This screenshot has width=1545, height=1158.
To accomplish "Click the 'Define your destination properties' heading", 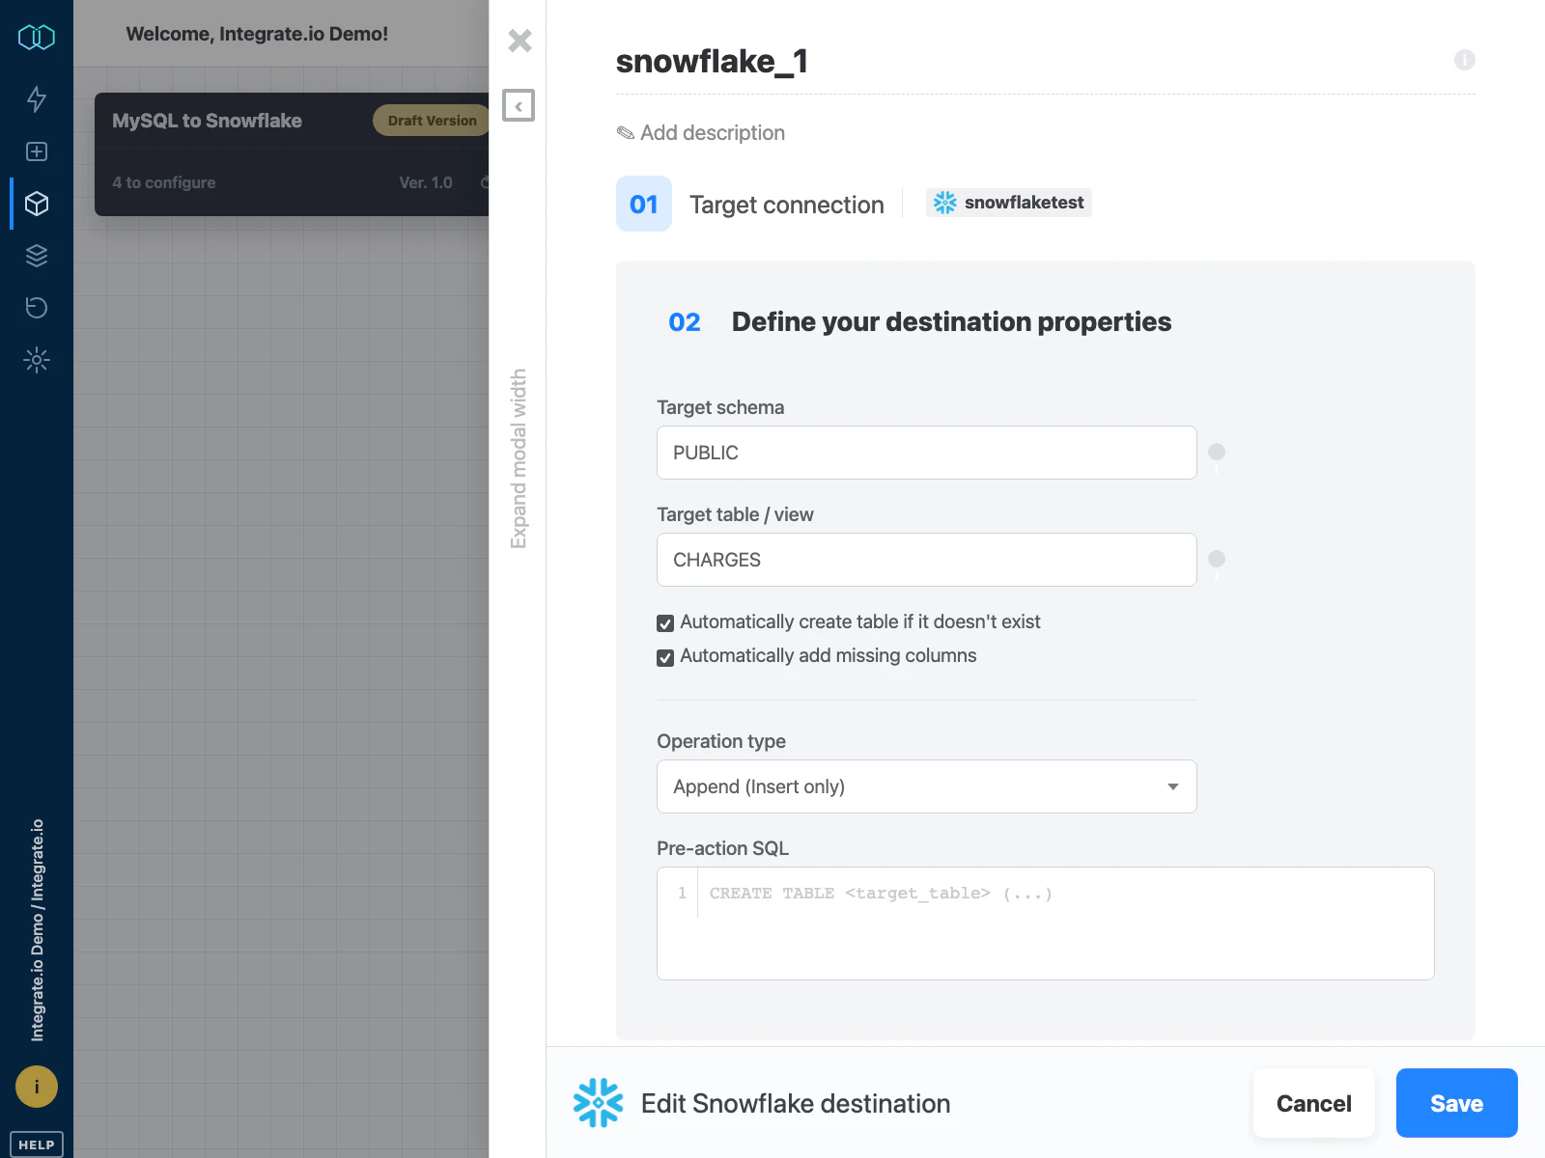I will [951, 321].
